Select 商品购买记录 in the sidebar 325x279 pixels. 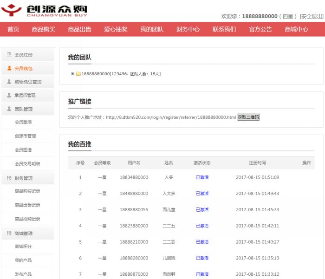coord(27,191)
